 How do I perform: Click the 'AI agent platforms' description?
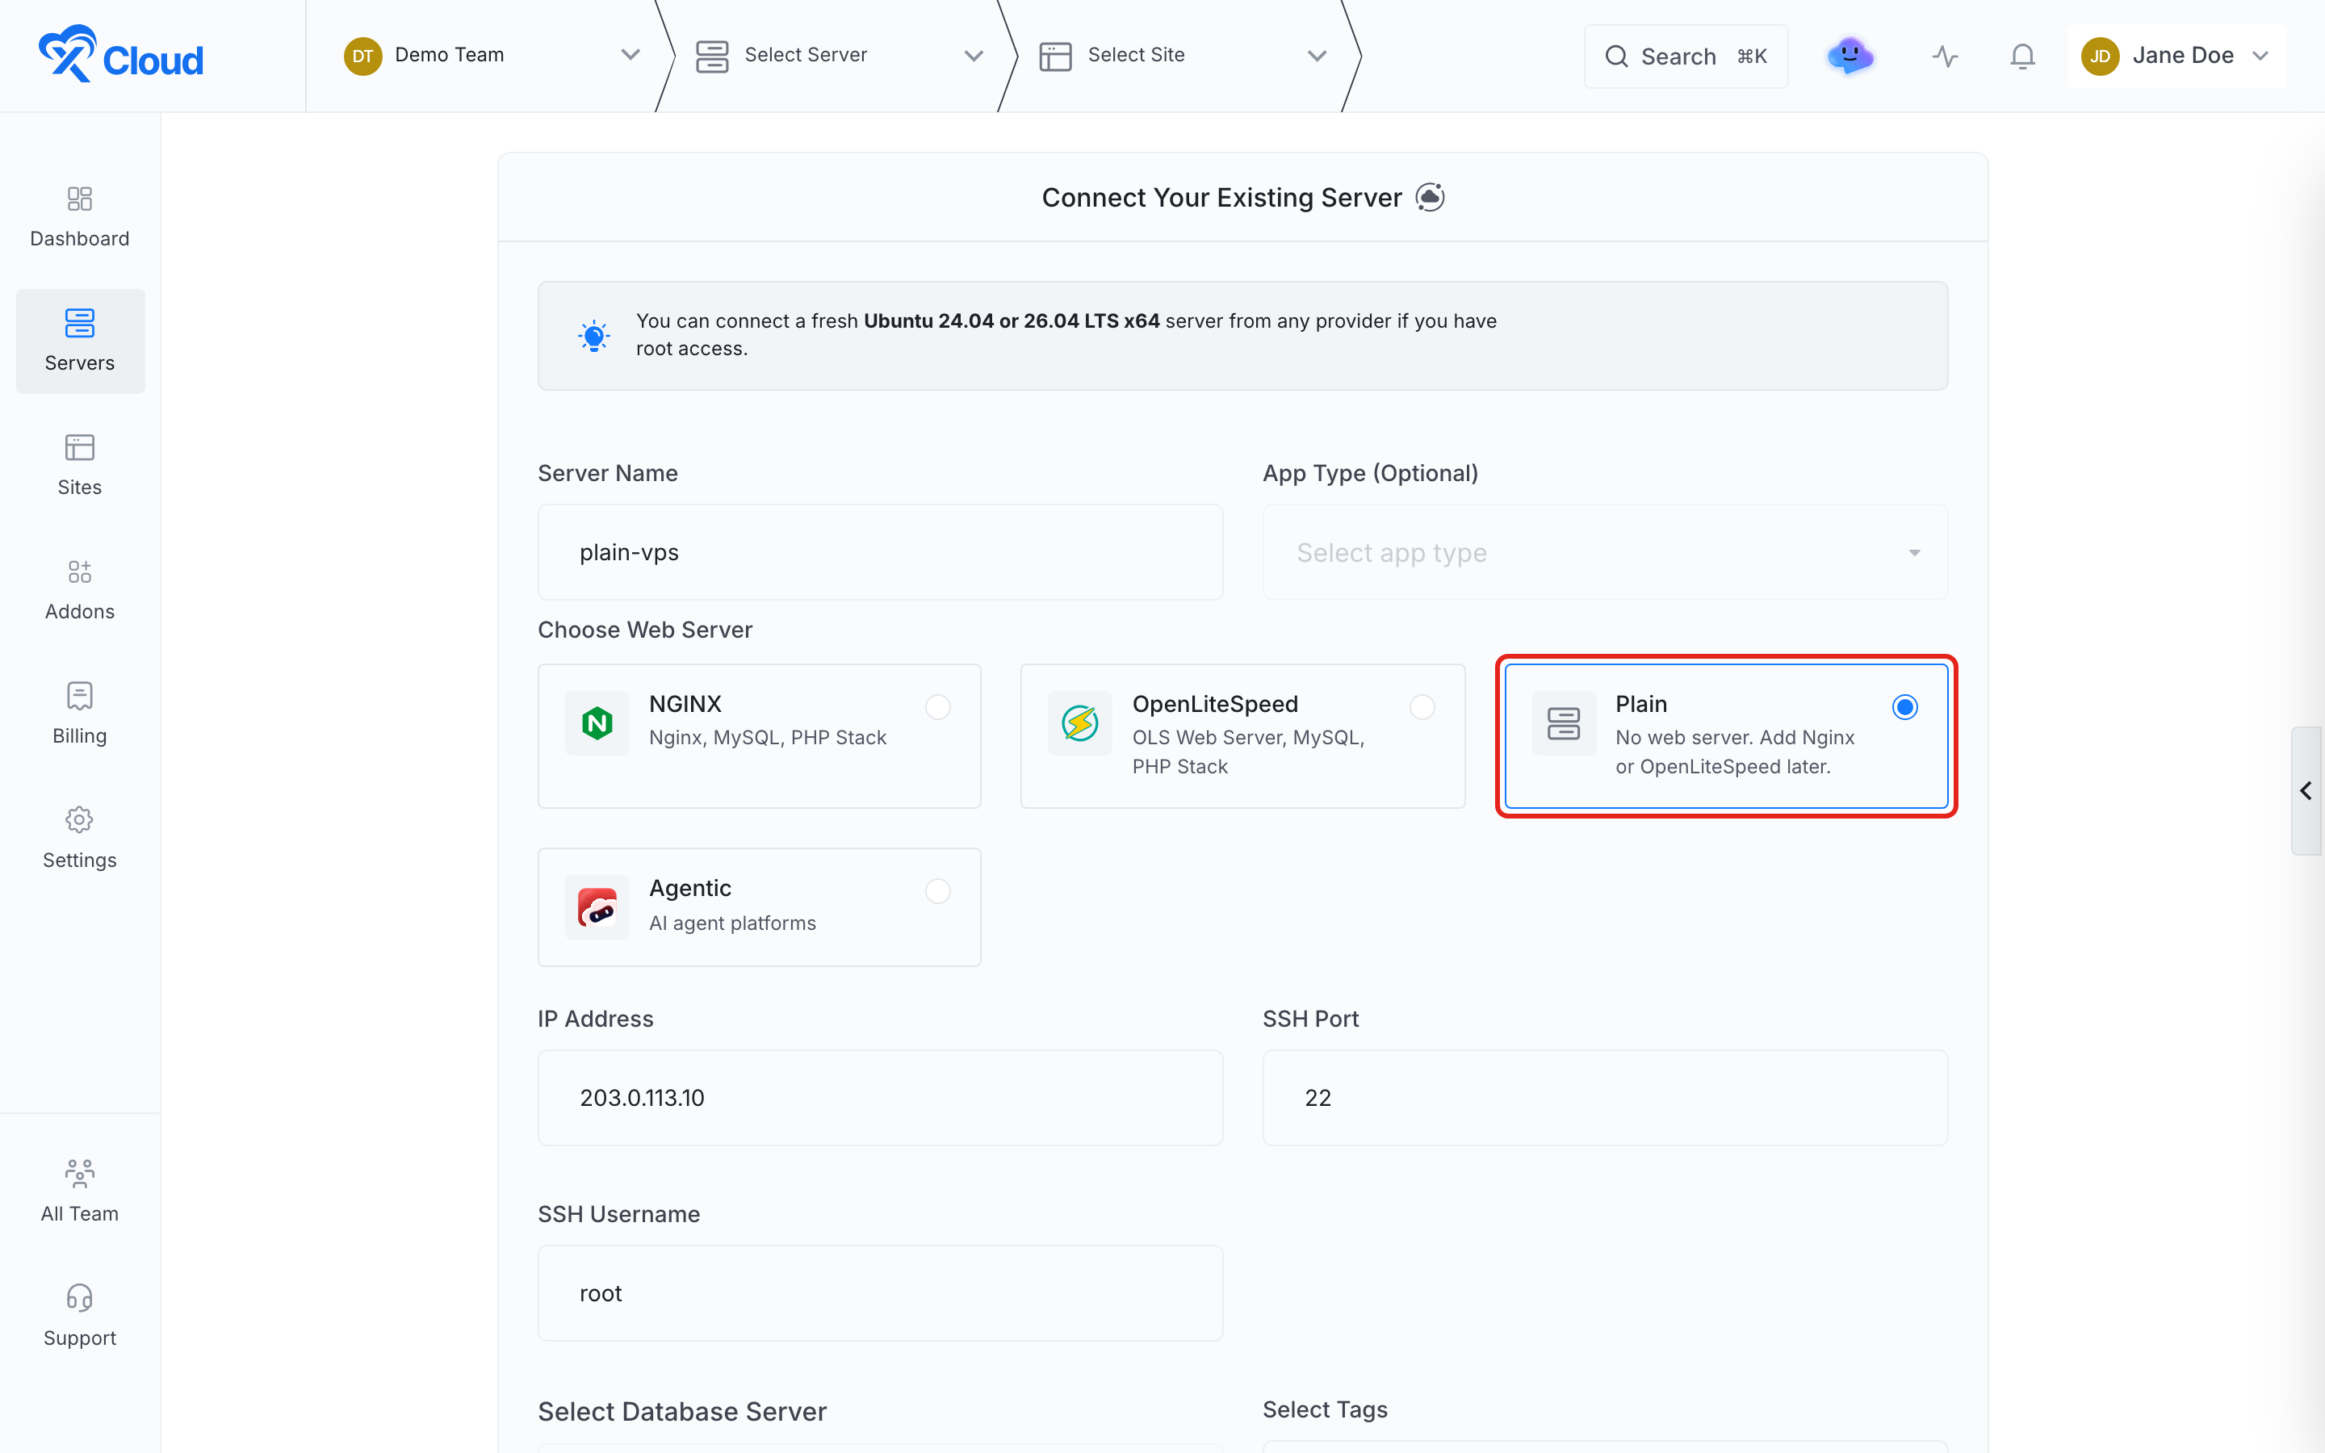coord(732,923)
